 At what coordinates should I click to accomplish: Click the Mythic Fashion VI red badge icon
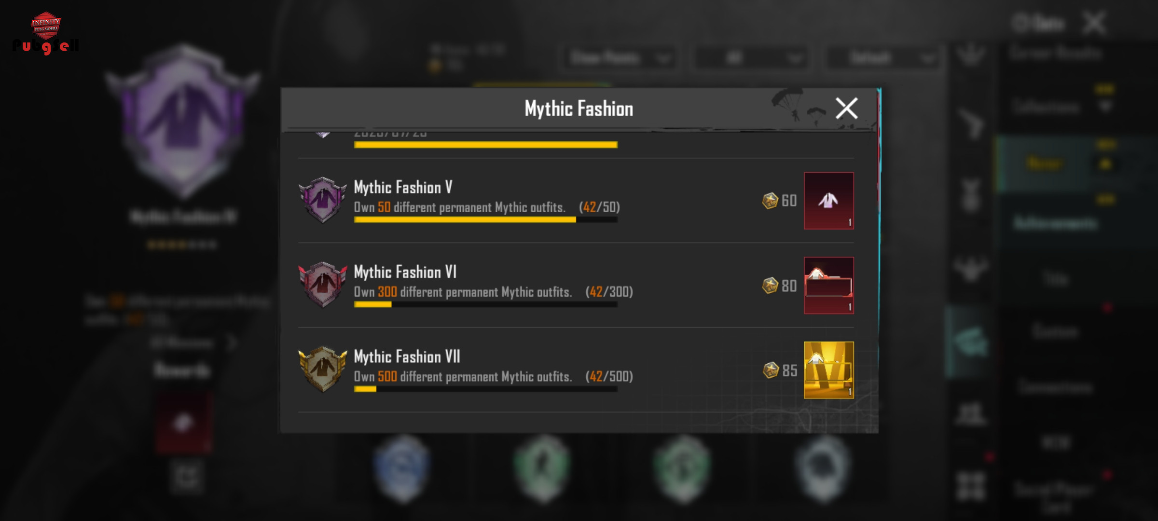coord(322,285)
